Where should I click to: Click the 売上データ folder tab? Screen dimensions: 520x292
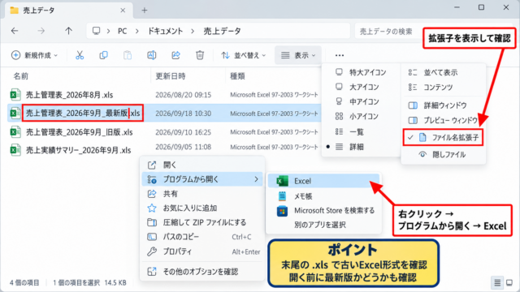click(69, 11)
